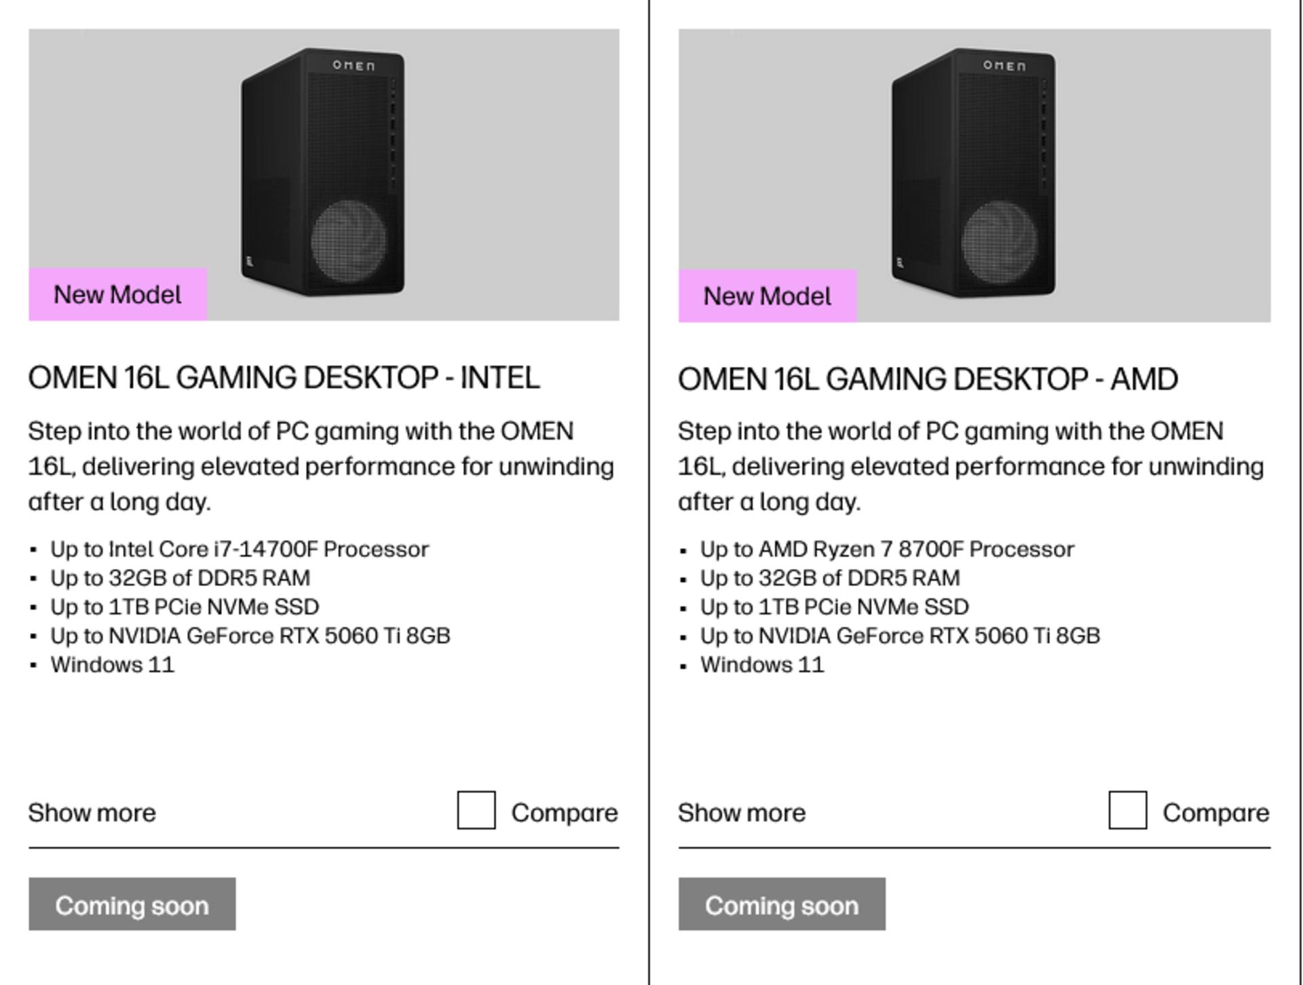Tick the Compare checkbox for the AMD desktop
1303x985 pixels.
(1128, 810)
